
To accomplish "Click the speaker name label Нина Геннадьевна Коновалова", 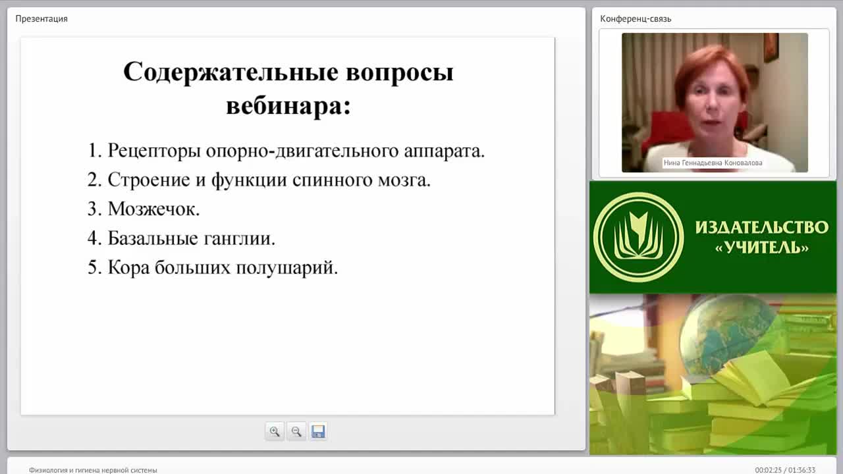I will [x=713, y=163].
